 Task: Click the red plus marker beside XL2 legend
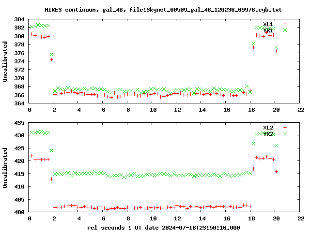(x=285, y=127)
